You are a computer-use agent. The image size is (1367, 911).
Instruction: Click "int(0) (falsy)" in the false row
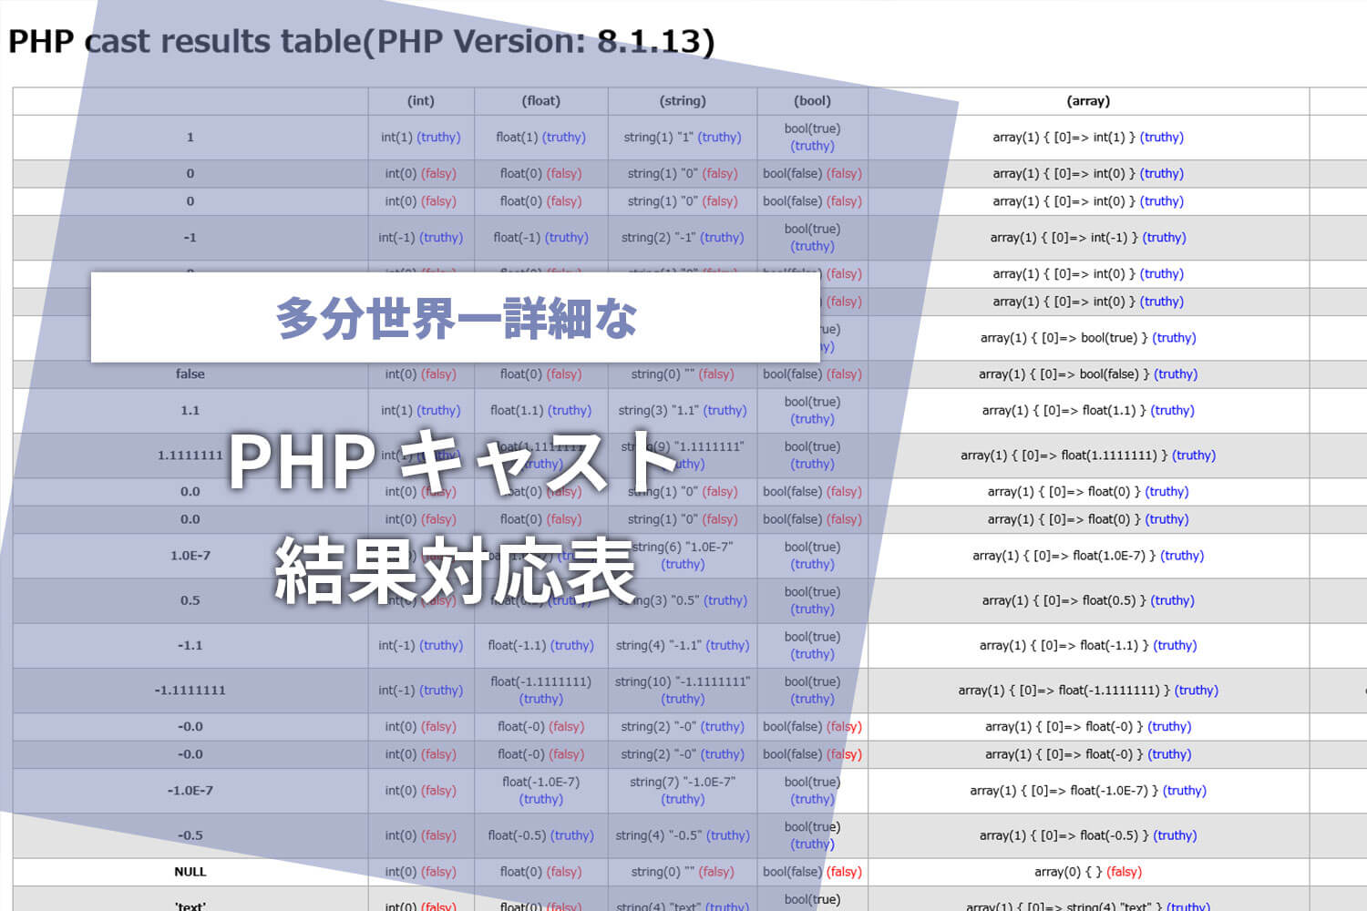pyautogui.click(x=421, y=374)
